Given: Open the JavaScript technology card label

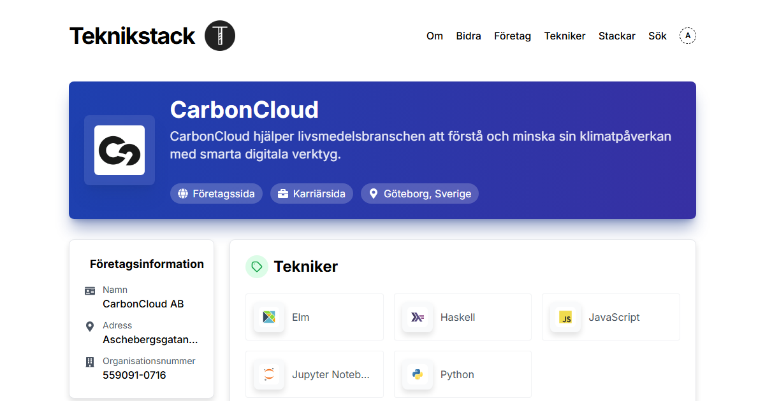Looking at the screenshot, I should click(x=614, y=317).
